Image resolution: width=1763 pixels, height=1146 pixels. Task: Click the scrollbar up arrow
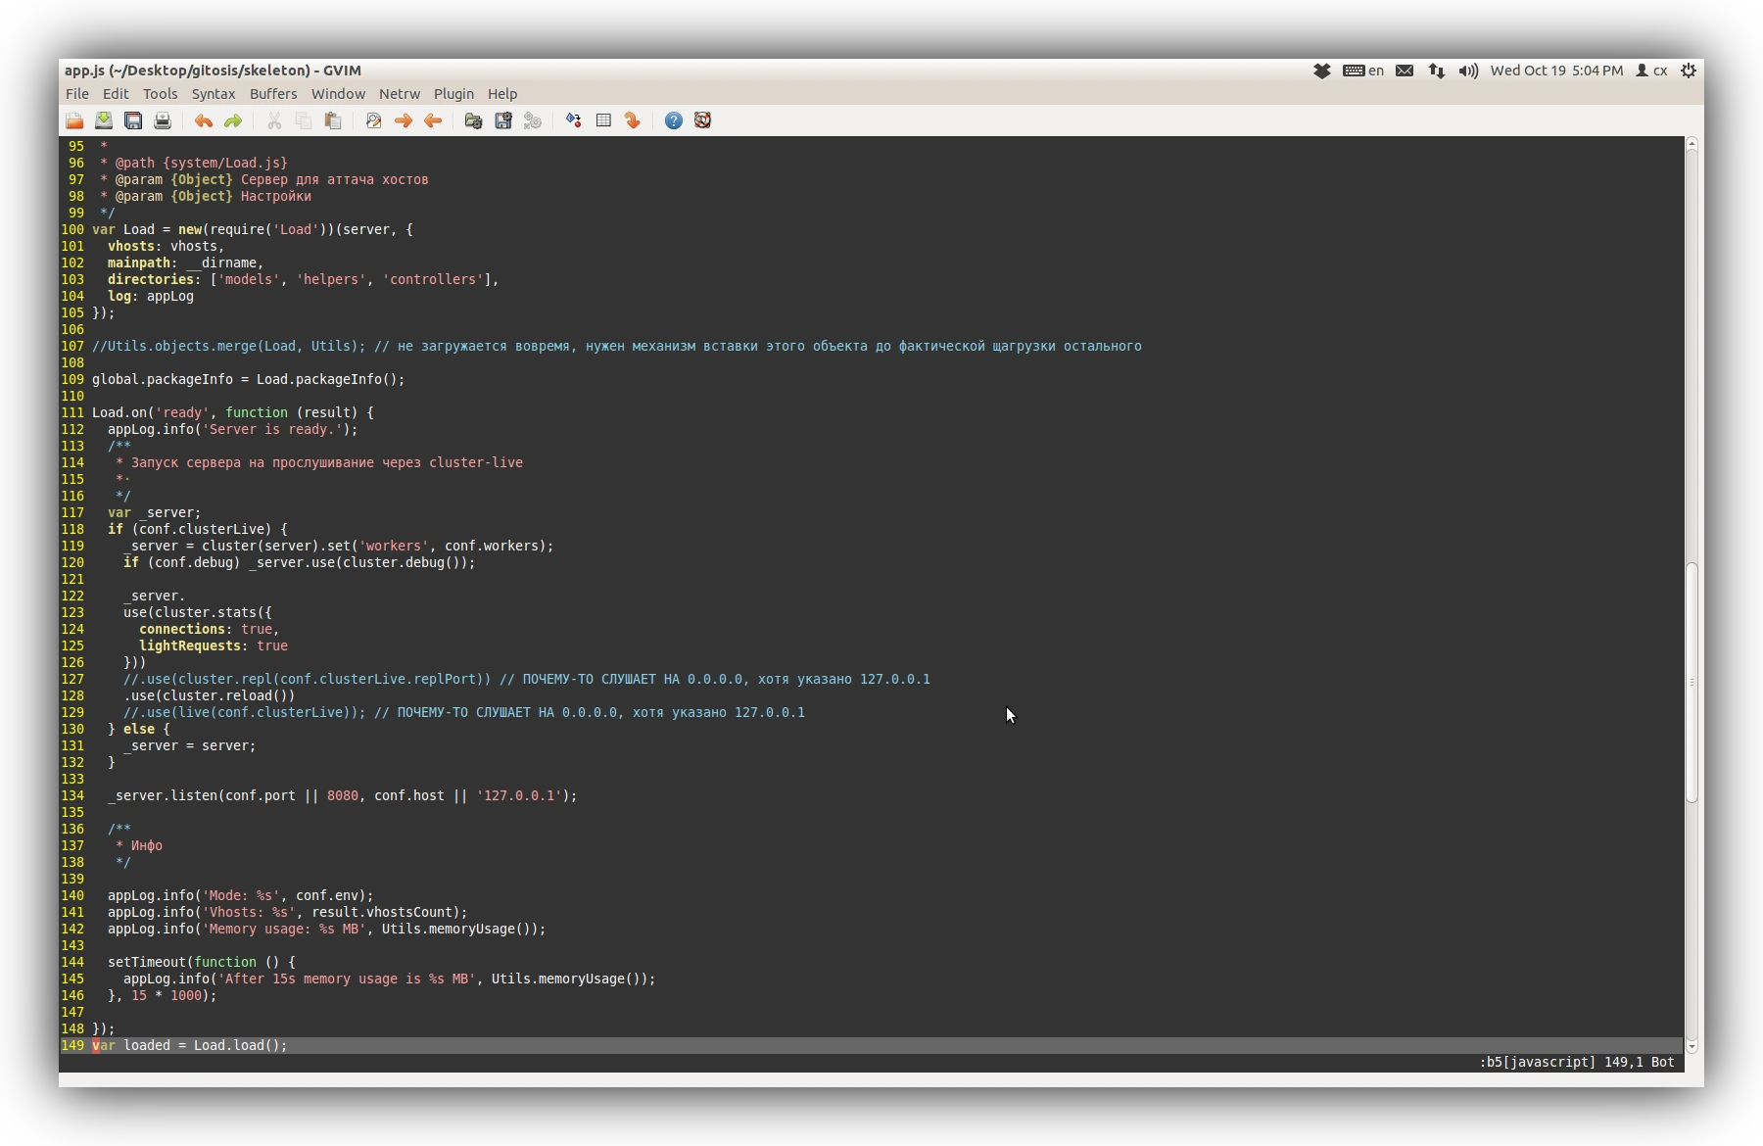[1692, 145]
